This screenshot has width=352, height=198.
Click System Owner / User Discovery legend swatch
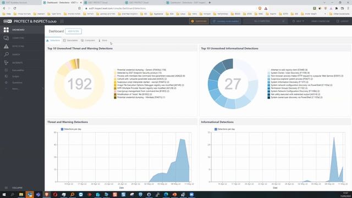(x=269, y=73)
